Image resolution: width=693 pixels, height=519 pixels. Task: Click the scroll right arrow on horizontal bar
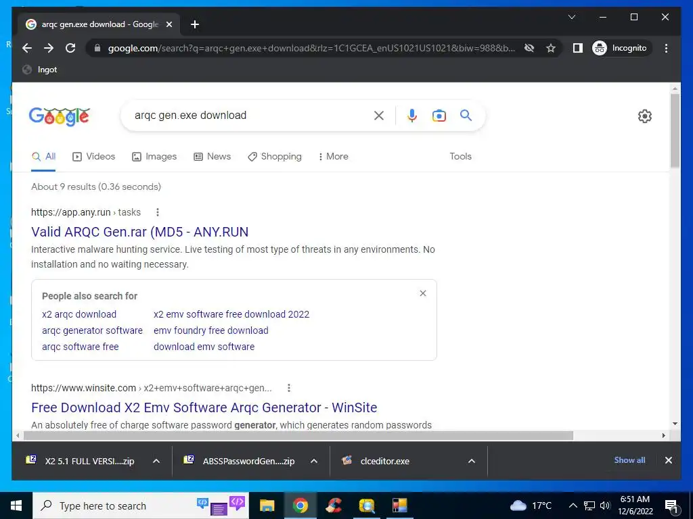[x=663, y=436]
